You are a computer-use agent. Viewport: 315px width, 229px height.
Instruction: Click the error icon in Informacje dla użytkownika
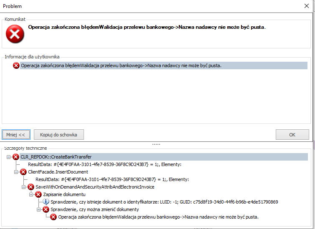coord(16,65)
